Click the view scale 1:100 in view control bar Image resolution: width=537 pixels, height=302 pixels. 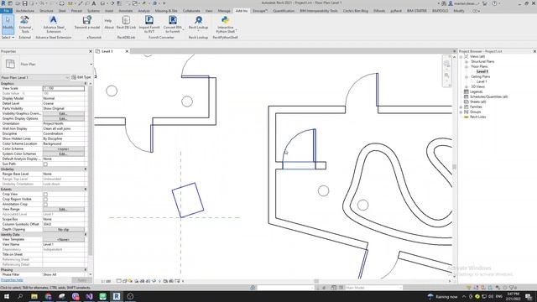[107, 281]
